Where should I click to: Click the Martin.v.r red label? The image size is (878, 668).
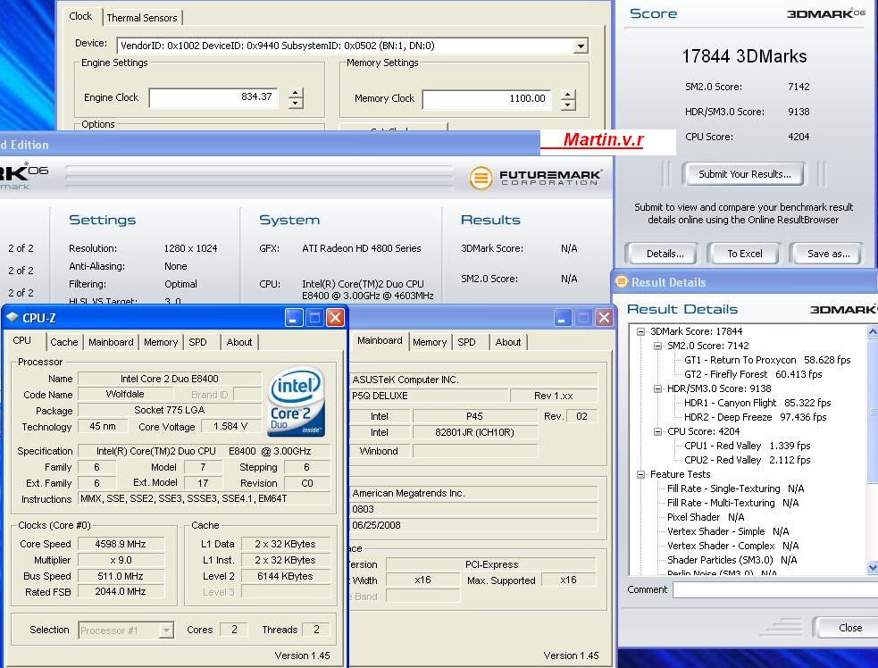point(603,139)
